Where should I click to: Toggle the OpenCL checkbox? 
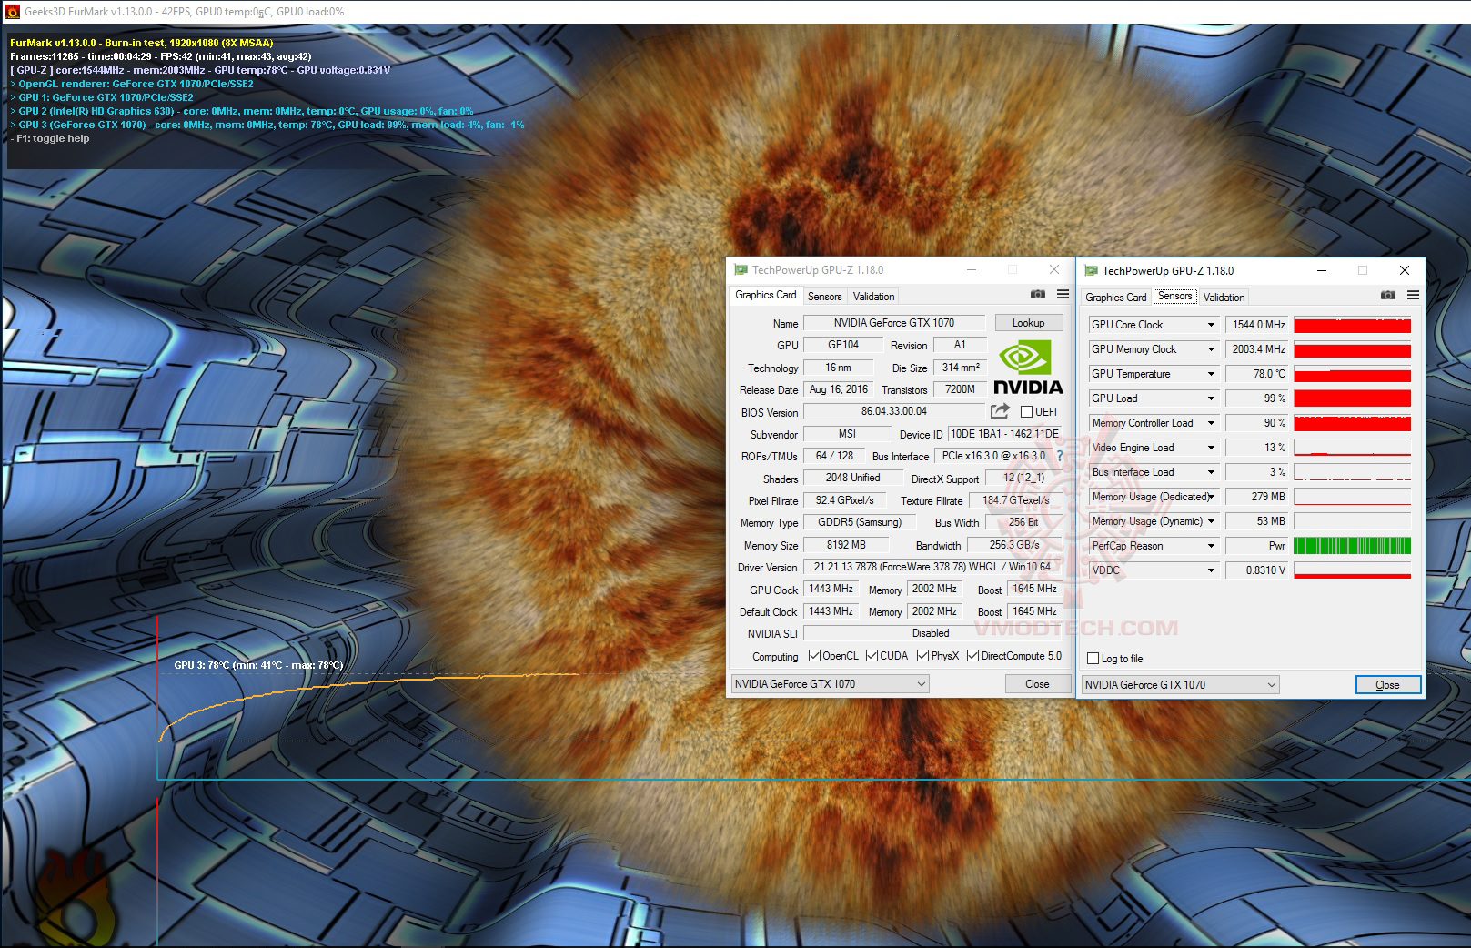(814, 656)
